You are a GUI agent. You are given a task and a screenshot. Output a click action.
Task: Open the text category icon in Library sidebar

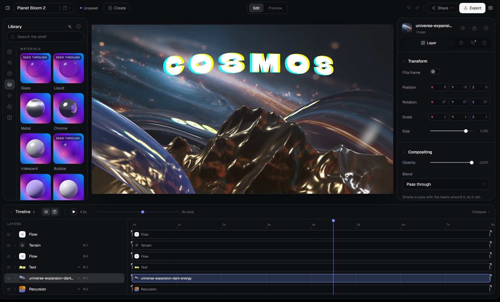[10, 117]
